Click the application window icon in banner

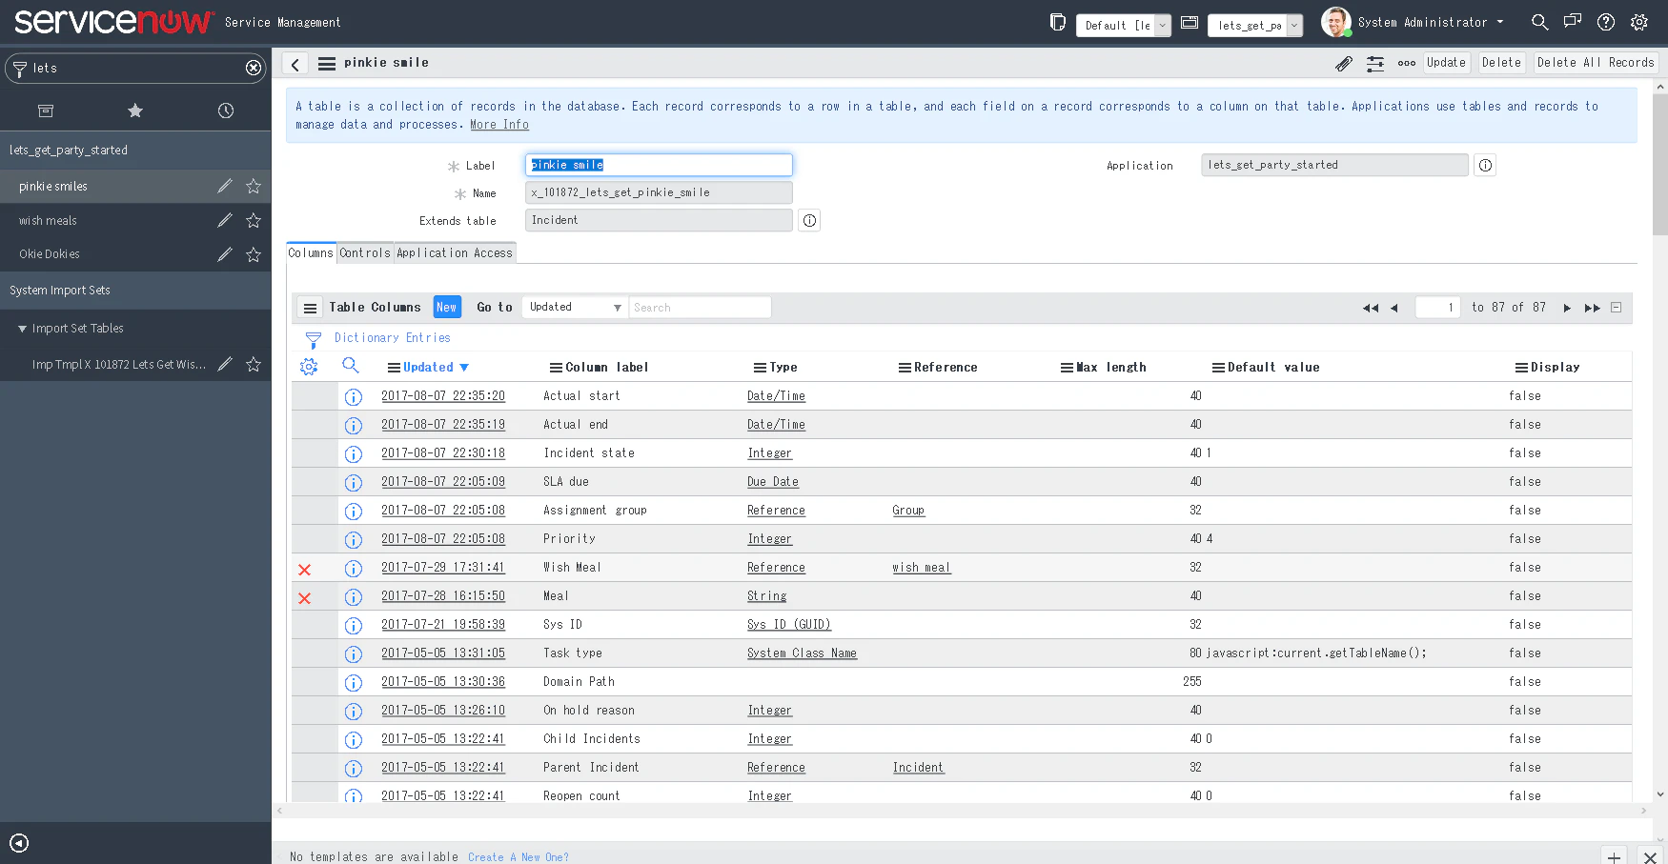click(1190, 22)
